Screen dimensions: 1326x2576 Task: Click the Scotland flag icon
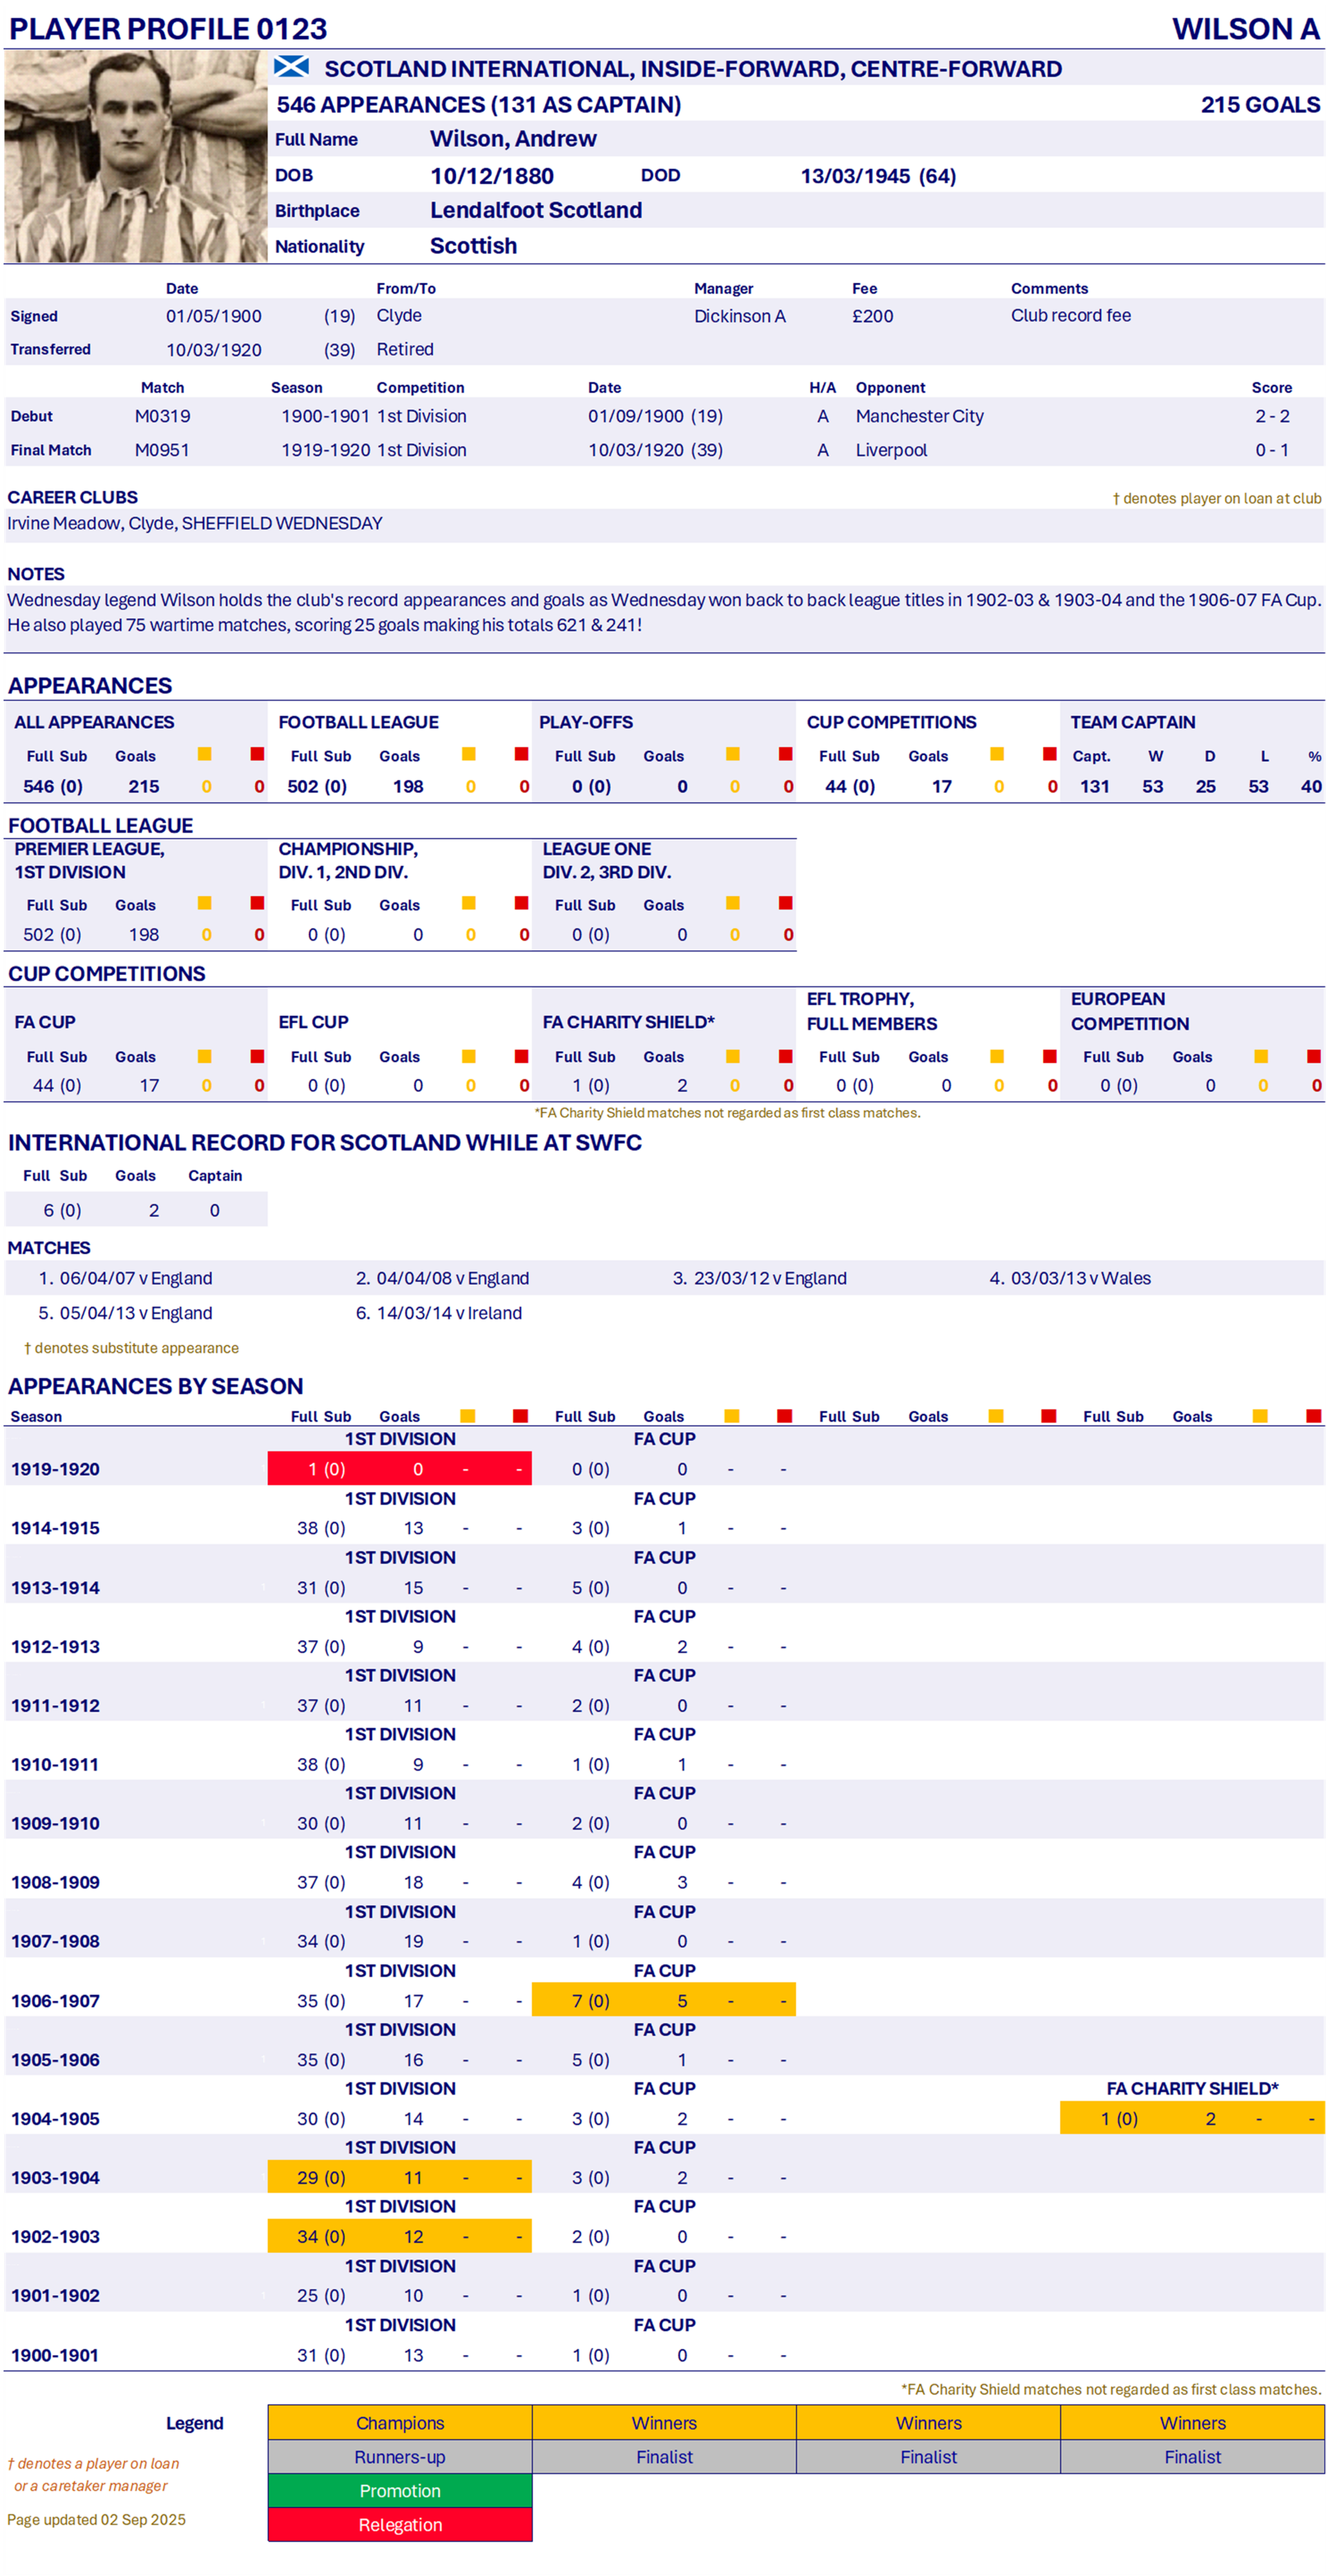pos(291,67)
